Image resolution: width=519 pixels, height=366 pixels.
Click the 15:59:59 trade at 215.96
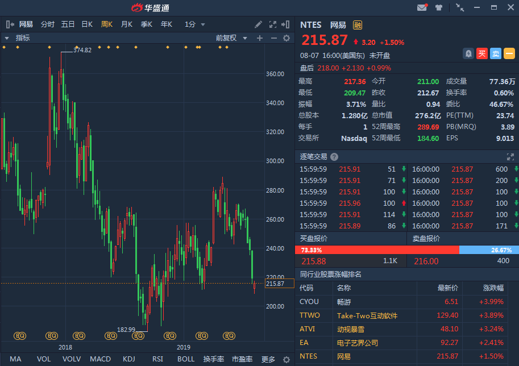click(x=352, y=203)
